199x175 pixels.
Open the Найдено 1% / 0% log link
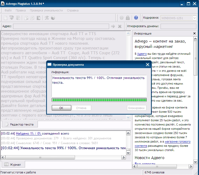click(x=28, y=134)
